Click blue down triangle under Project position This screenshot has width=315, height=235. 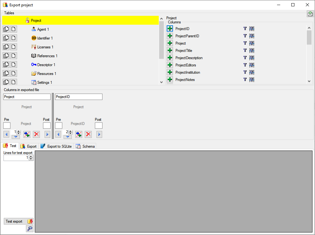pyautogui.click(x=16, y=137)
